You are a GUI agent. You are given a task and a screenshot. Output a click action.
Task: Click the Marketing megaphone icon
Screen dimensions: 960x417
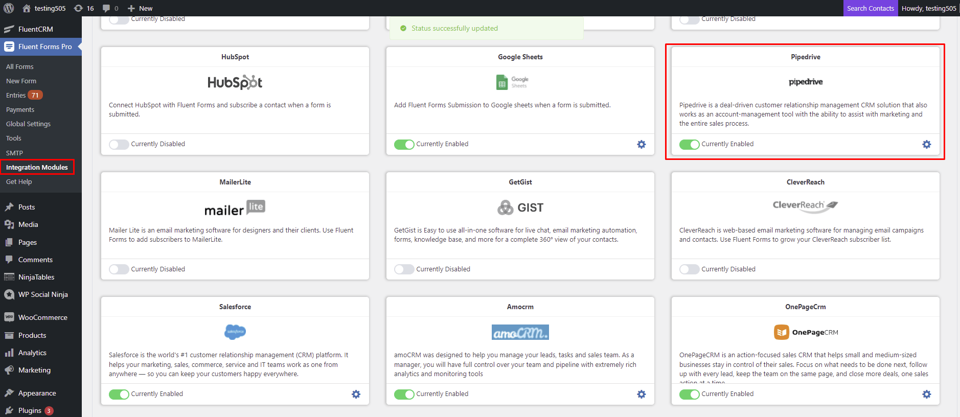[x=9, y=370]
